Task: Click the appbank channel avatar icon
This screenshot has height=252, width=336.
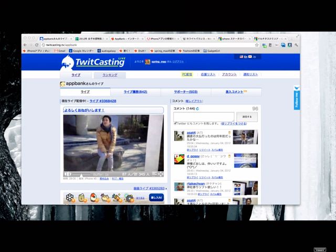Action: [62, 84]
